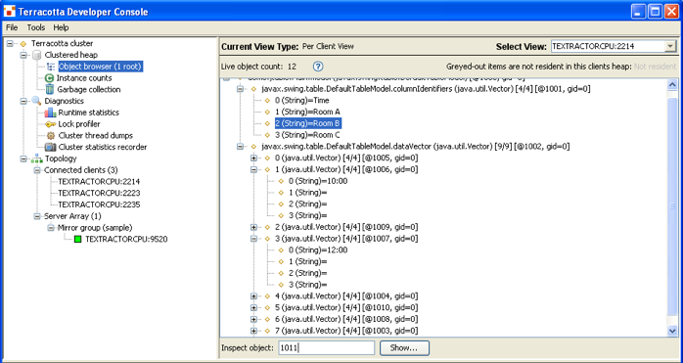This screenshot has width=683, height=363.
Task: Click the object tree vertical scrollbar thumb
Action: click(x=672, y=206)
